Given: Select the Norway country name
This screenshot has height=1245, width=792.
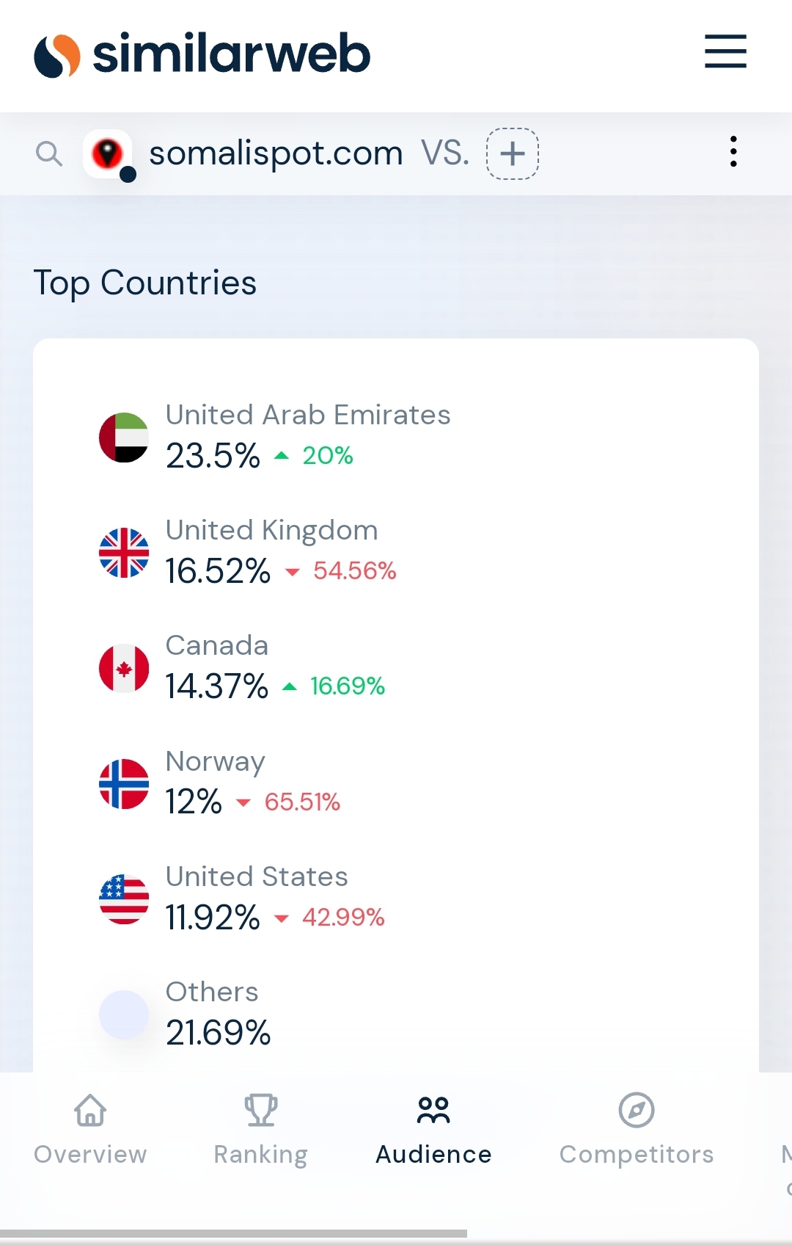Looking at the screenshot, I should click(x=215, y=762).
